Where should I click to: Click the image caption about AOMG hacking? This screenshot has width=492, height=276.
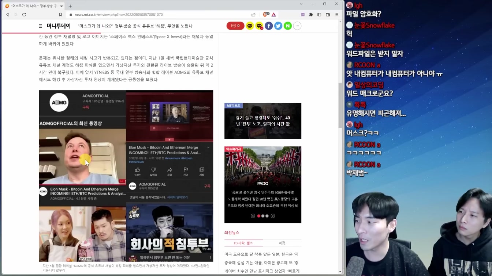pyautogui.click(x=126, y=268)
